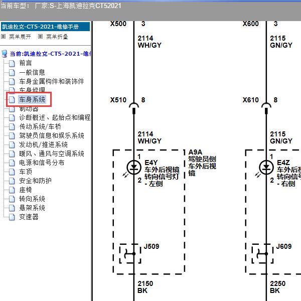The height and width of the screenshot is (301, 301).
Task: Open the 转向系统 section
Action: pos(32,199)
